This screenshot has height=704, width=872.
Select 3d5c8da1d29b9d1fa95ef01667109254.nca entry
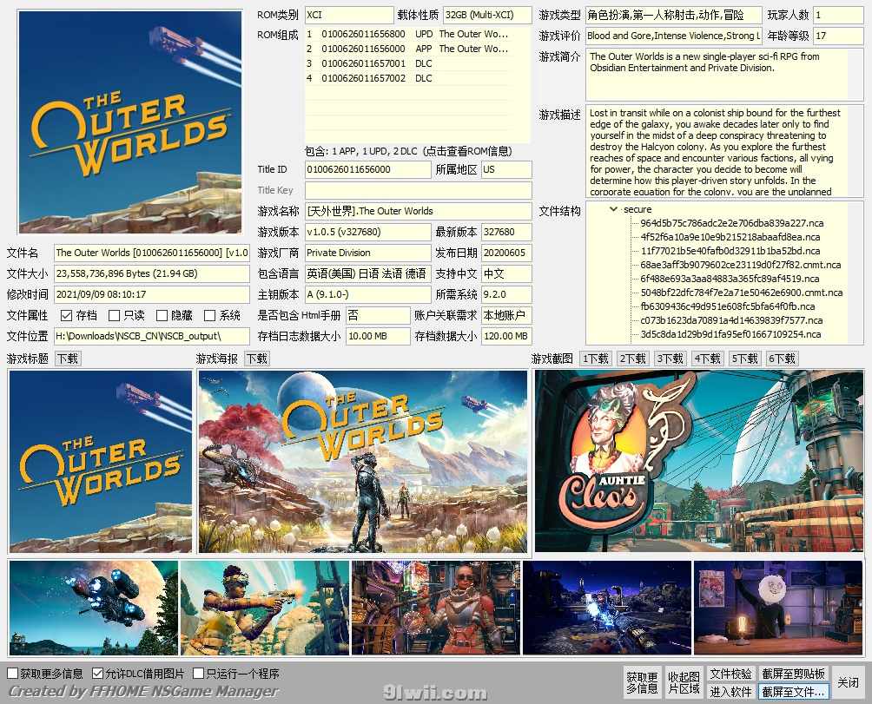coord(730,334)
